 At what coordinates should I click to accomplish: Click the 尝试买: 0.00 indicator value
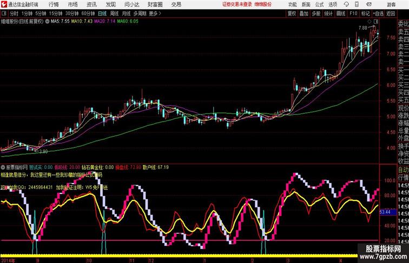[41, 167]
